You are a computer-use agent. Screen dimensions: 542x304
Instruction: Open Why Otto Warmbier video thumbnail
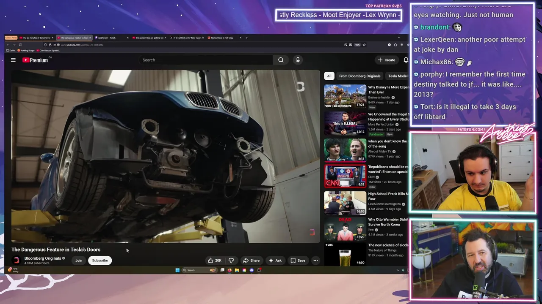coord(345,229)
